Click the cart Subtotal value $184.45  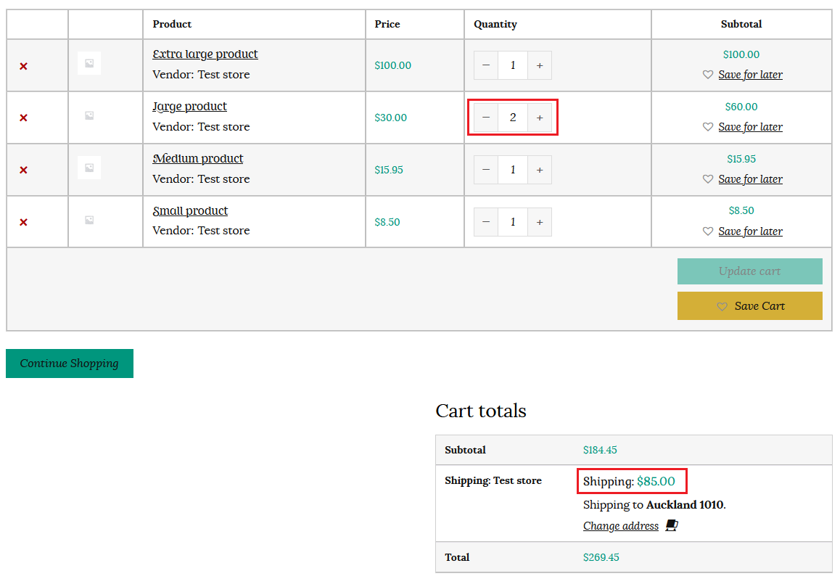(x=599, y=450)
